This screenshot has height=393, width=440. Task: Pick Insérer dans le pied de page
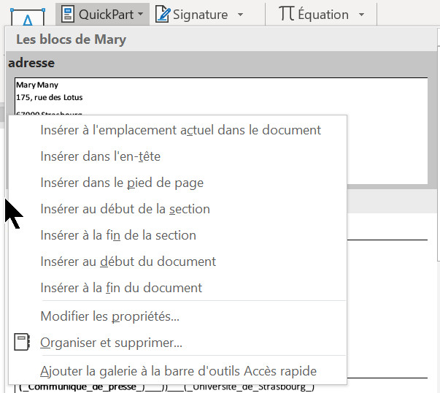(122, 183)
